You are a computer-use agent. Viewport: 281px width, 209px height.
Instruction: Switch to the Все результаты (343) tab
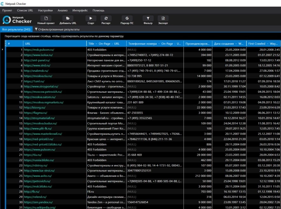click(16, 29)
